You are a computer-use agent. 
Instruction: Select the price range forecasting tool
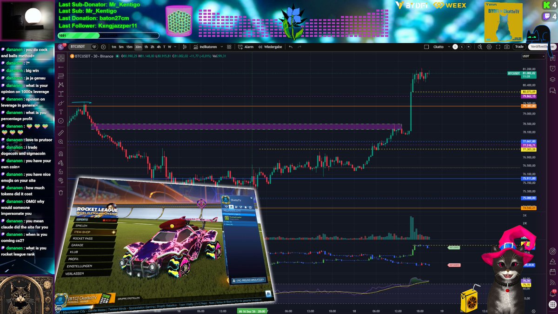[61, 94]
